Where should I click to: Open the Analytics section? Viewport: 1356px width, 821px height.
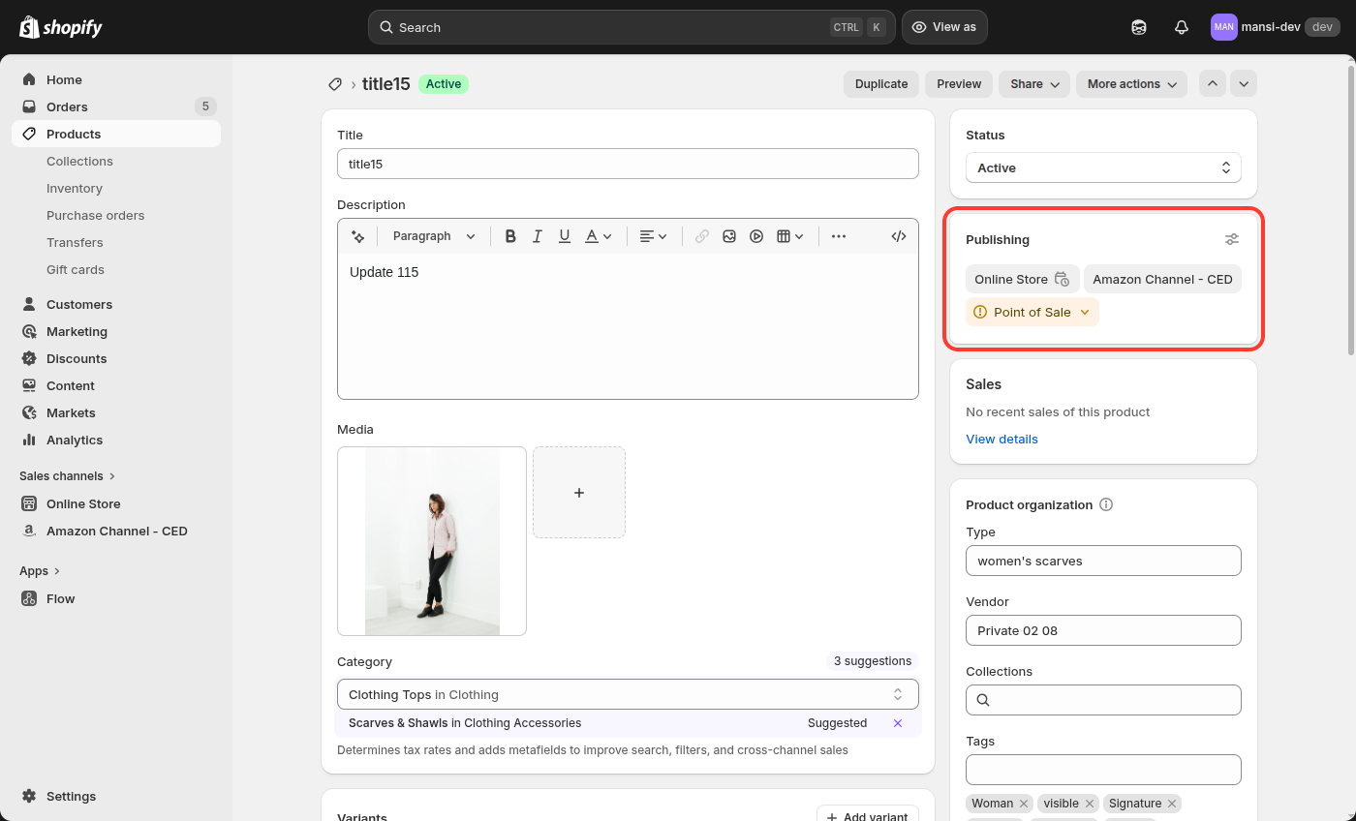tap(116, 440)
